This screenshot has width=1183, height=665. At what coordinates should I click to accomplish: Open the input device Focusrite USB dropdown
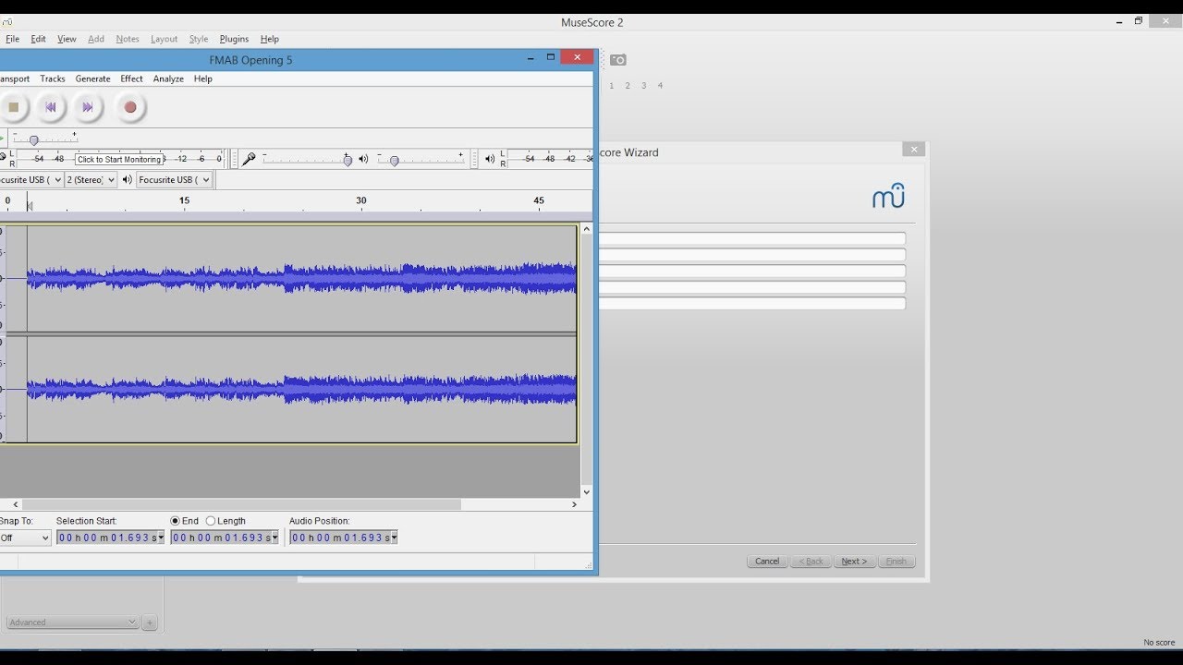click(31, 179)
